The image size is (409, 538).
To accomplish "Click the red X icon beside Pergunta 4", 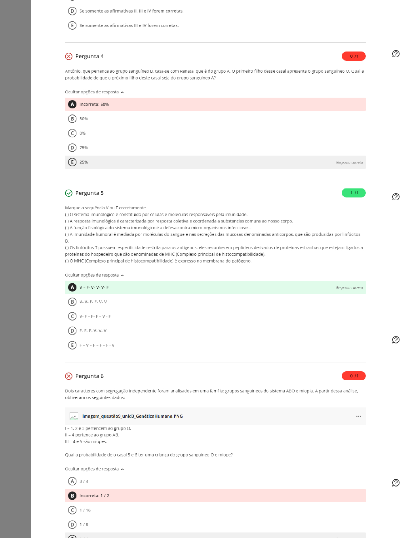I will coord(68,56).
